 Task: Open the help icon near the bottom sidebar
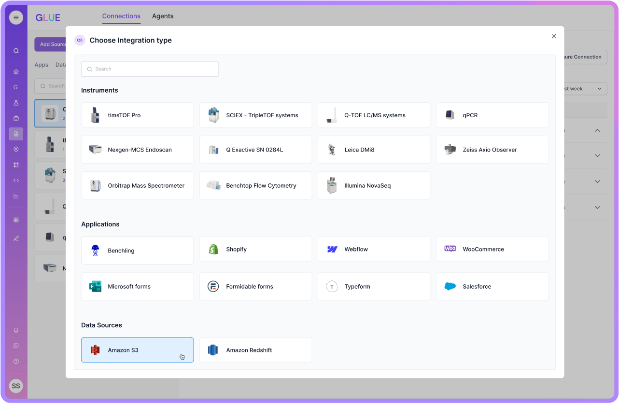pyautogui.click(x=16, y=361)
